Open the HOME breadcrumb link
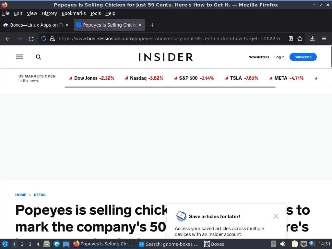 21,195
